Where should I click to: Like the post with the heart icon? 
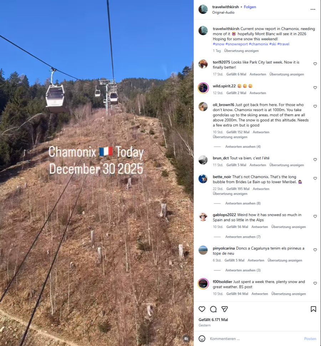click(202, 309)
